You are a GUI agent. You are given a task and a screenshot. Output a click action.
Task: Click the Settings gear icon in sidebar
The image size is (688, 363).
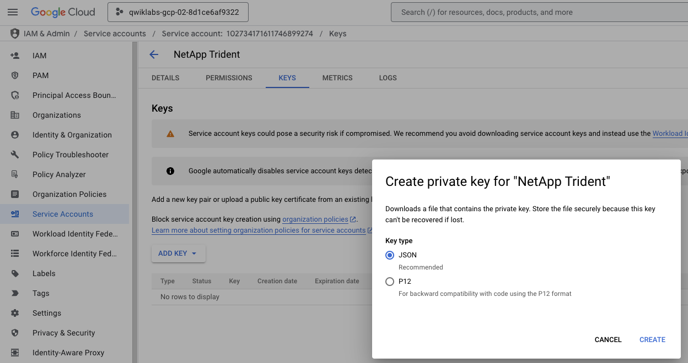tap(15, 313)
